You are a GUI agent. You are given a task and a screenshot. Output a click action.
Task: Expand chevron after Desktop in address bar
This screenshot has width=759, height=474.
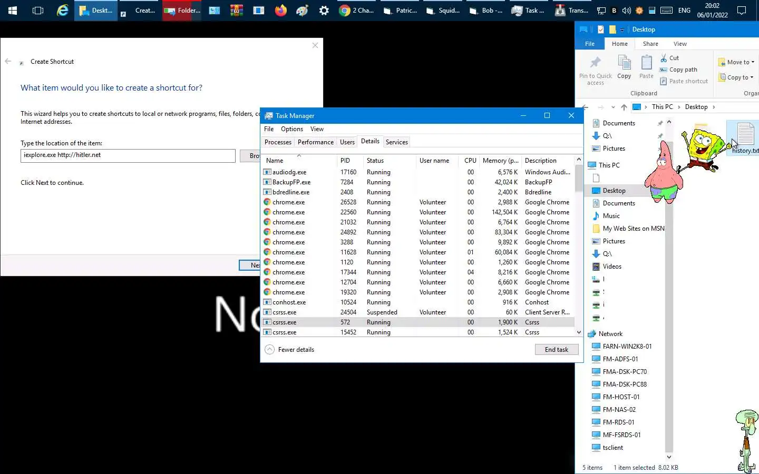point(714,107)
